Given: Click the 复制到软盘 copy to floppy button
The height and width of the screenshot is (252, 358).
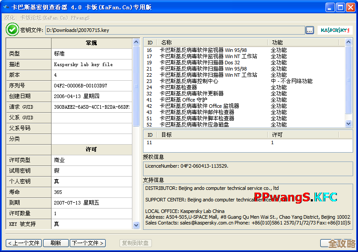Looking at the screenshot, I should click(x=135, y=243).
